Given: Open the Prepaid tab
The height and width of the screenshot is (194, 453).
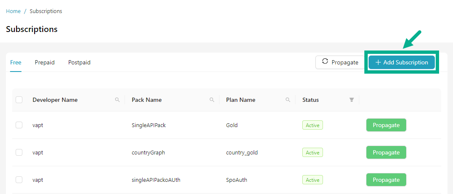Looking at the screenshot, I should point(45,63).
